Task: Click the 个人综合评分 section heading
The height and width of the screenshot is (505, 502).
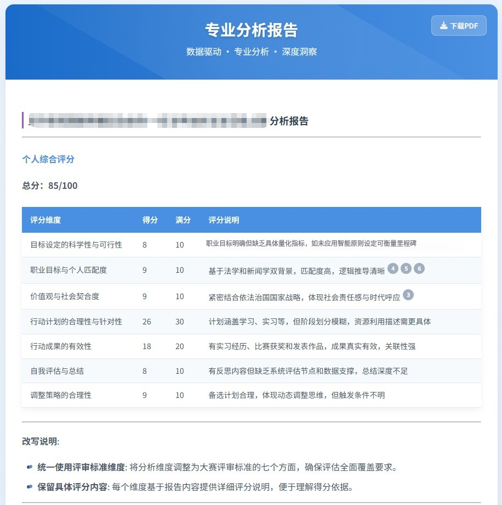Action: pyautogui.click(x=48, y=159)
